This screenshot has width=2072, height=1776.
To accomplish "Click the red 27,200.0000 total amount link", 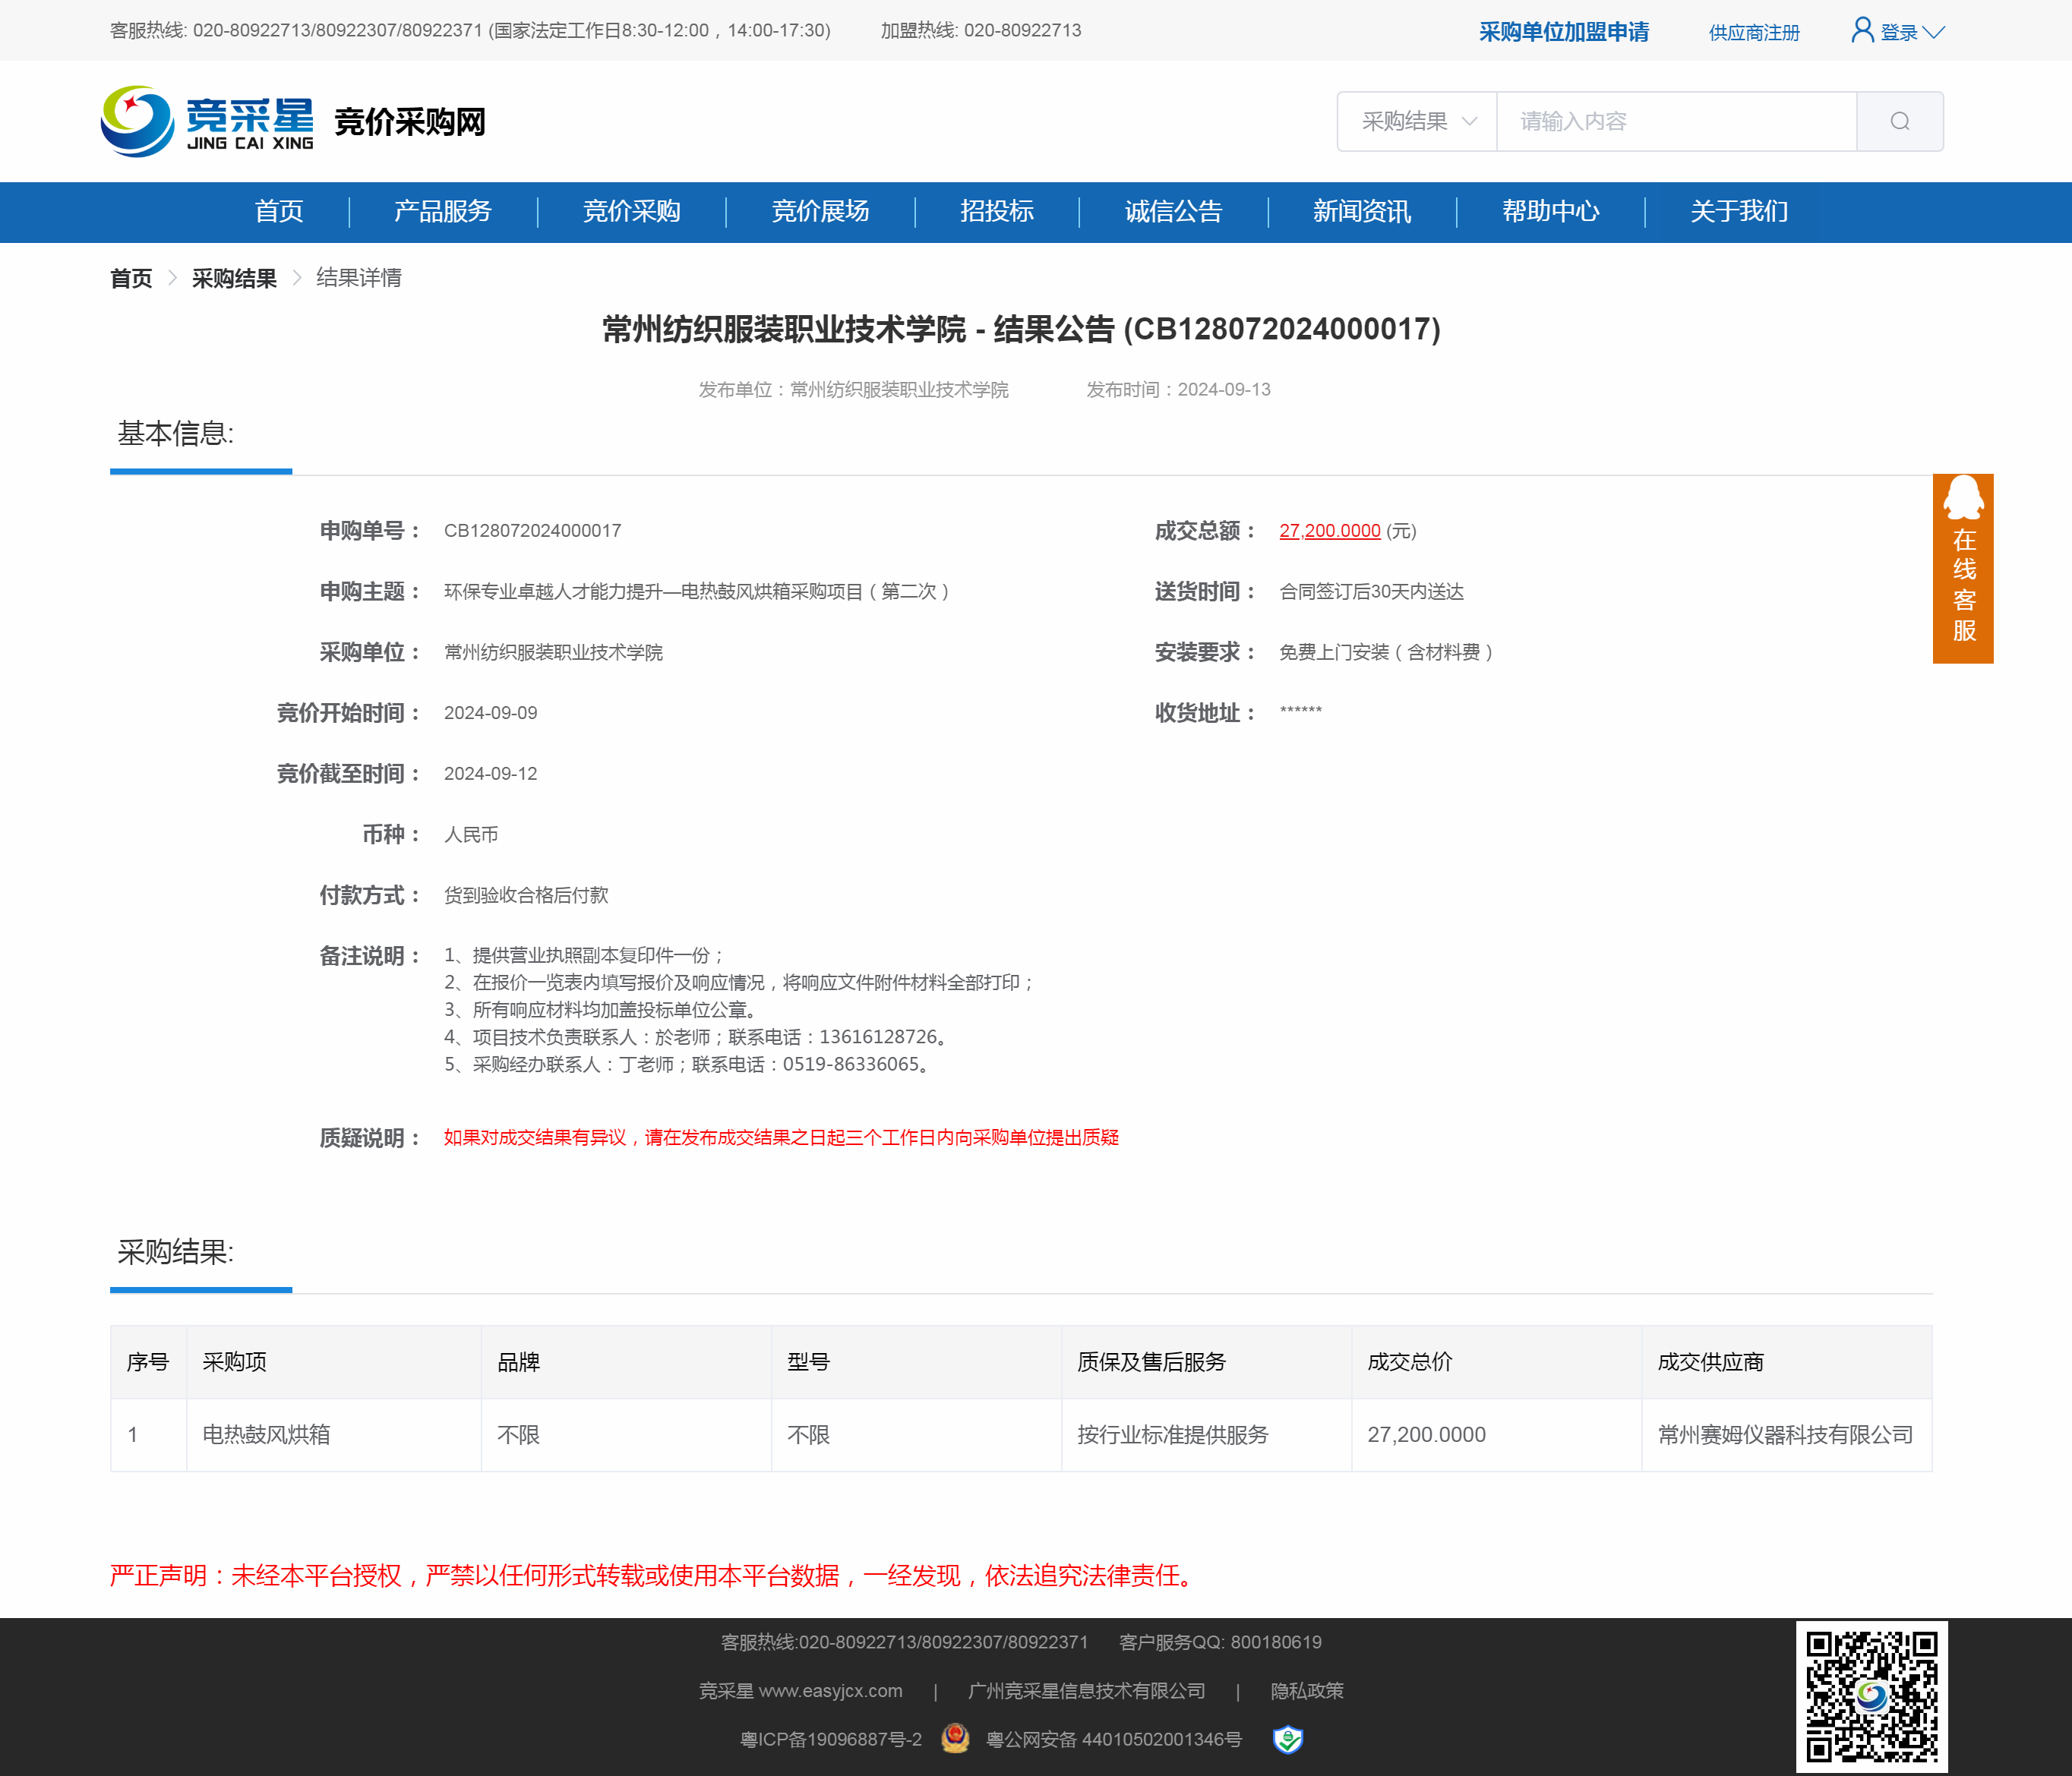I will tap(1329, 531).
